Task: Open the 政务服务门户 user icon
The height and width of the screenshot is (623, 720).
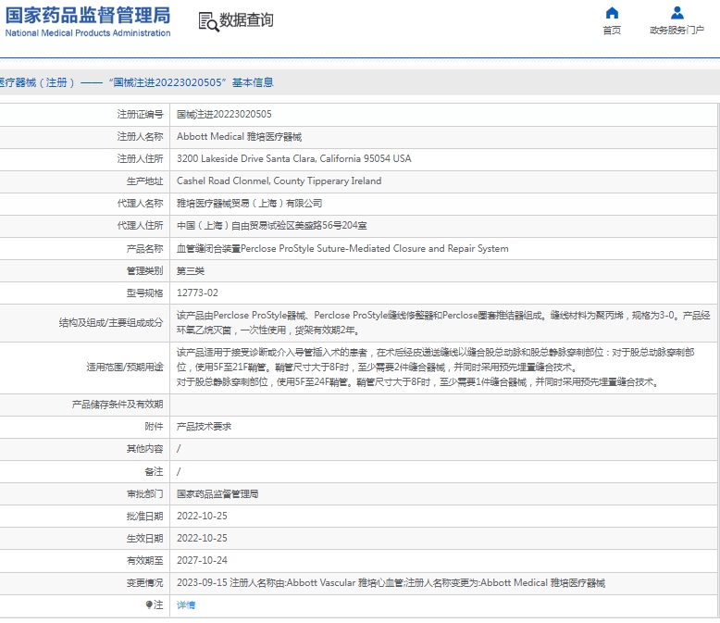Action: tap(677, 13)
